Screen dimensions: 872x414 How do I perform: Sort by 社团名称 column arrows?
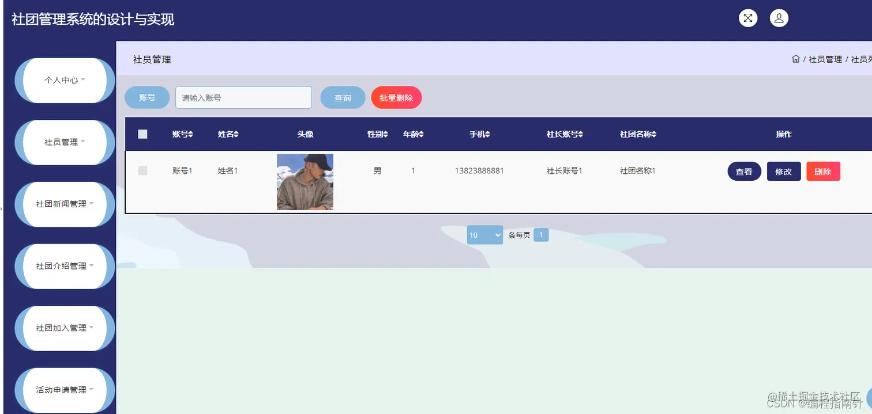point(654,134)
